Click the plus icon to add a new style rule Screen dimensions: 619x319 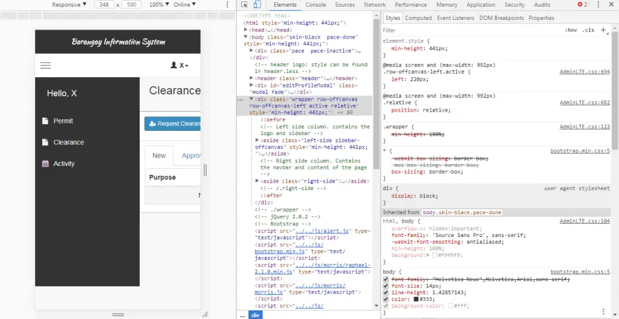(x=603, y=30)
